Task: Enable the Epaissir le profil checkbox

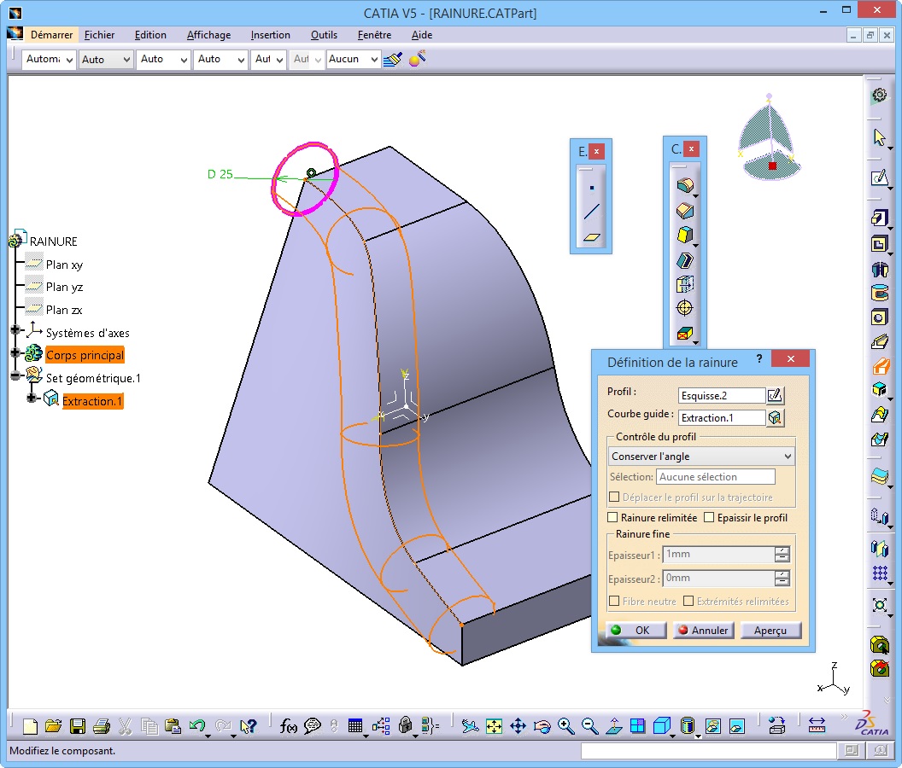Action: 709,517
